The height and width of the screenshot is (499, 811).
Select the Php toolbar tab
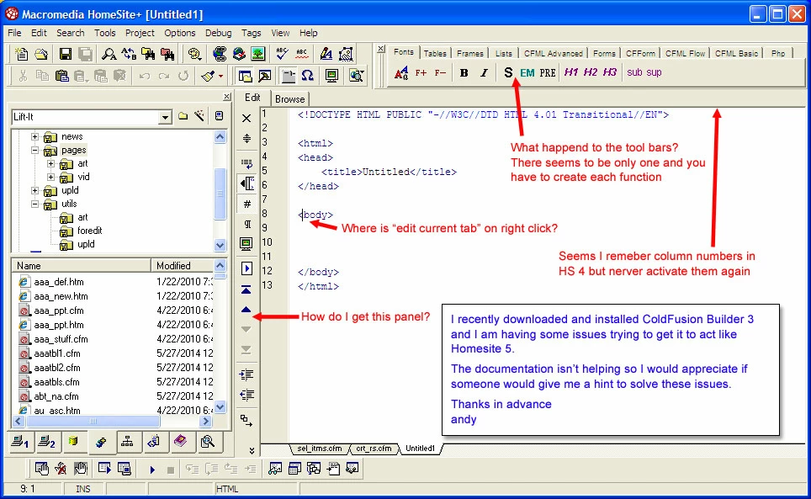[x=778, y=53]
